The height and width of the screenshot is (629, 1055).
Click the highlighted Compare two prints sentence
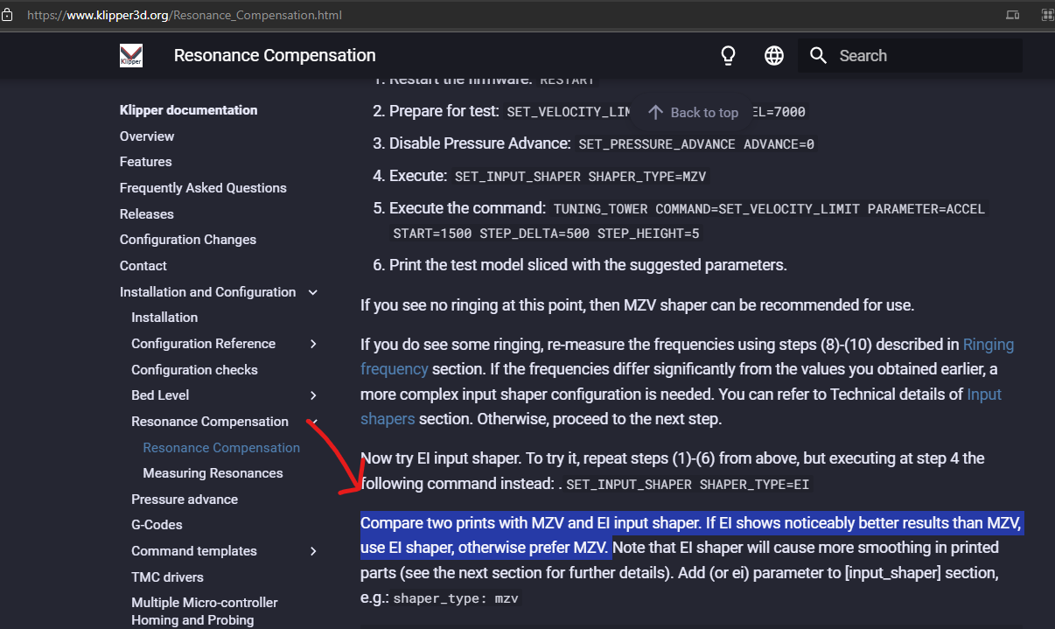pyautogui.click(x=691, y=535)
